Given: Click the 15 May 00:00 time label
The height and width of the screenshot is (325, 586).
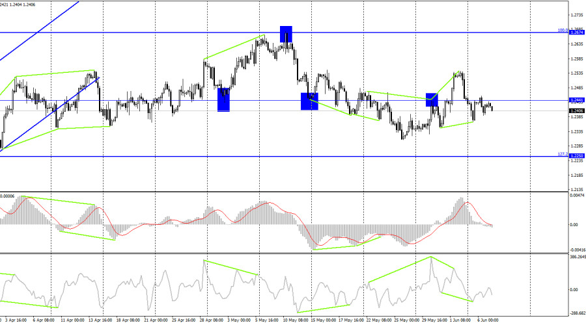Looking at the screenshot, I should click(323, 320).
